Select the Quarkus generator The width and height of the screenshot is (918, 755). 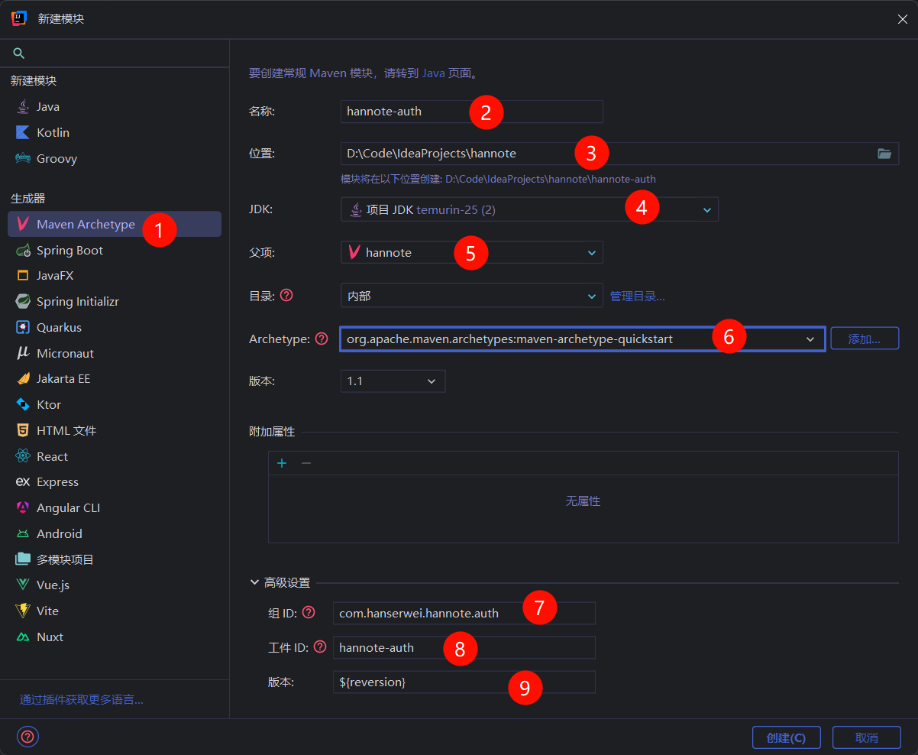[59, 327]
